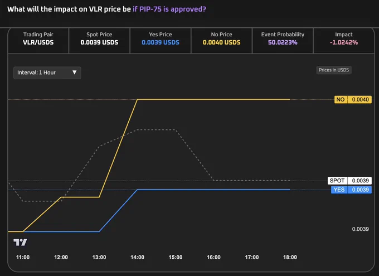379x276 pixels.
Task: Click the Yes Price 0.0039 USDS value
Action: tap(161, 42)
